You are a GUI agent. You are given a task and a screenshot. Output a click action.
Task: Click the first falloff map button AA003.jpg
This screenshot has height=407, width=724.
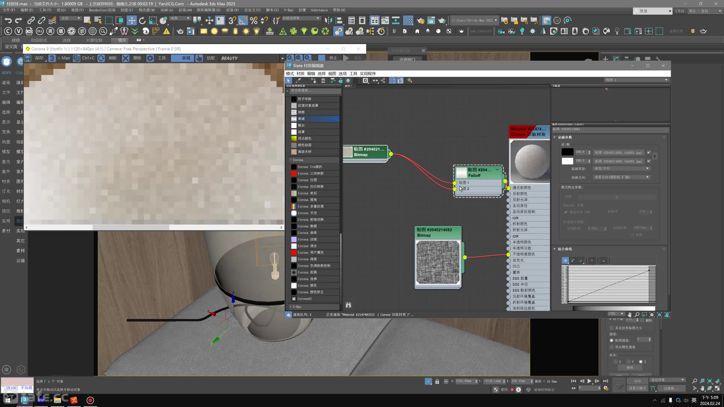coord(619,153)
